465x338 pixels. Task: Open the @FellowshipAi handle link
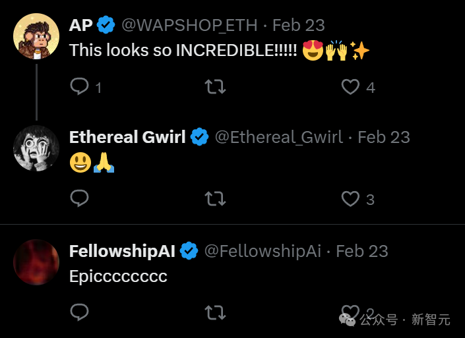click(263, 251)
